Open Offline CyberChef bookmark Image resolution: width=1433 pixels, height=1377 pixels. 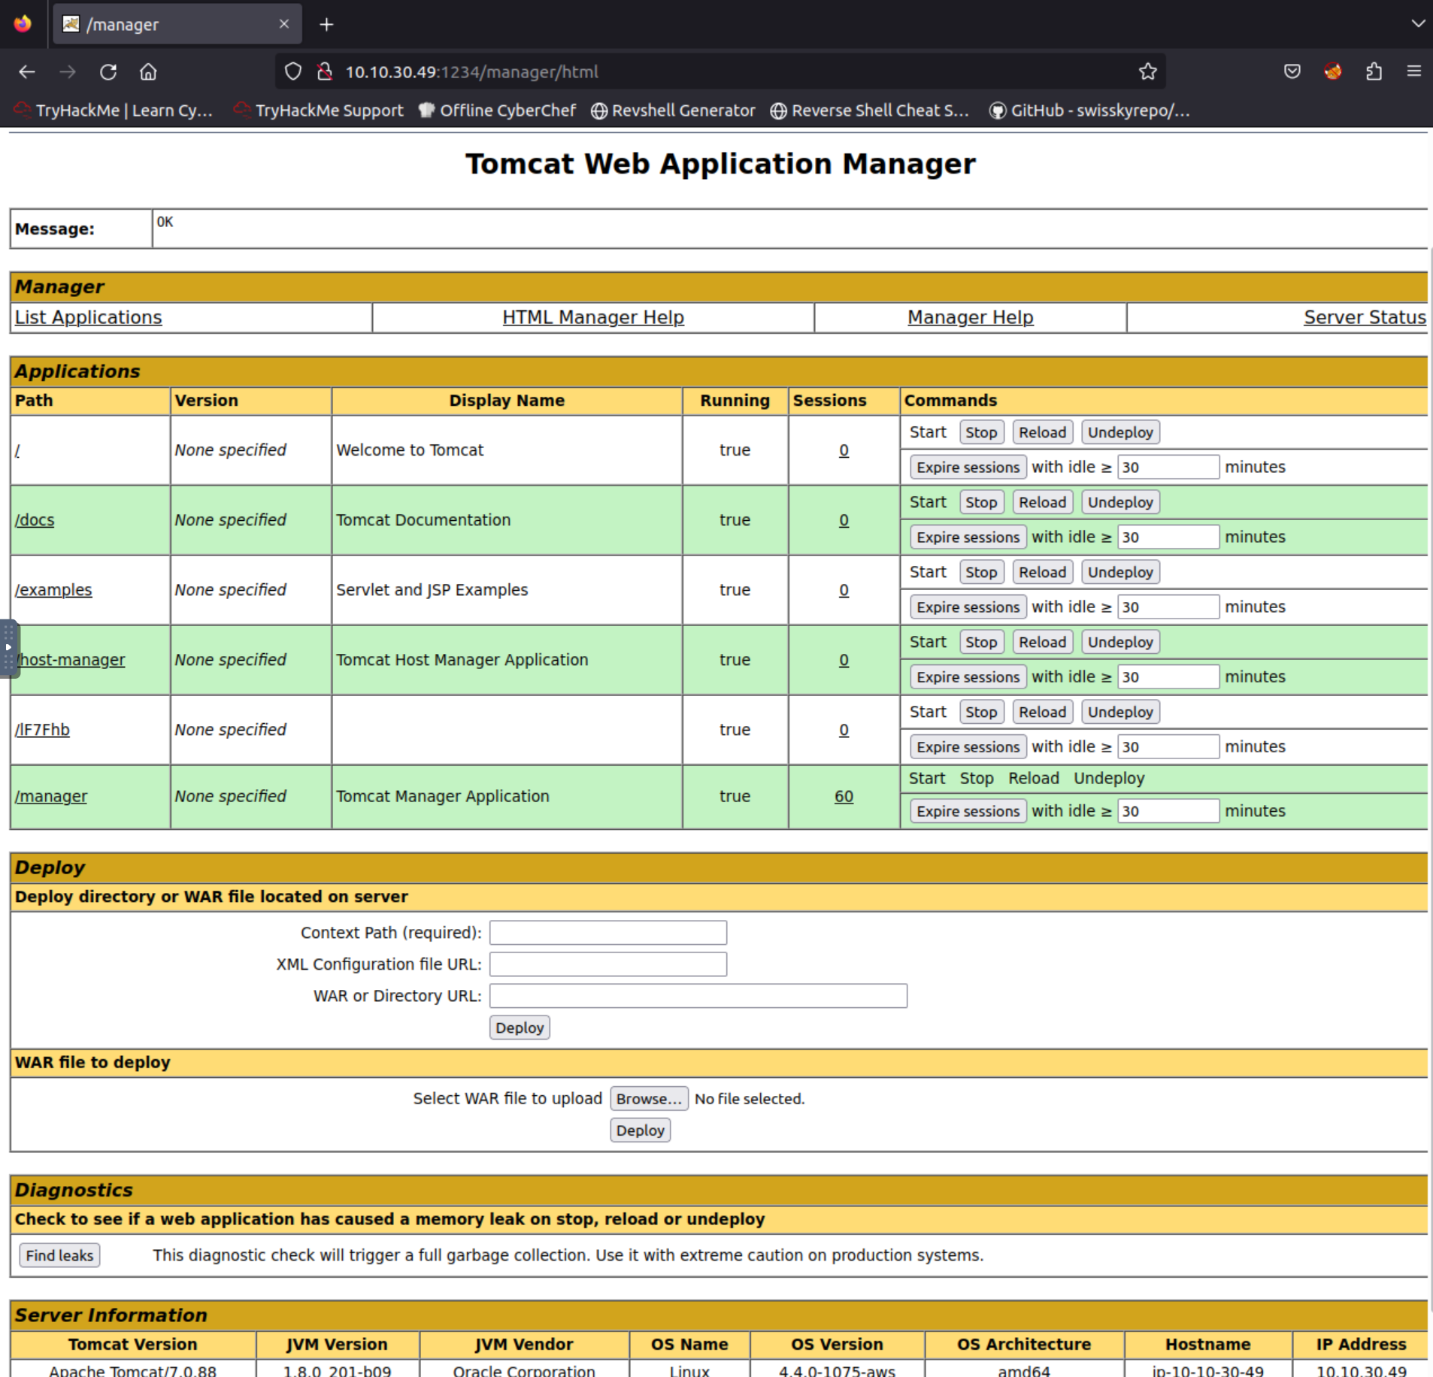[498, 110]
